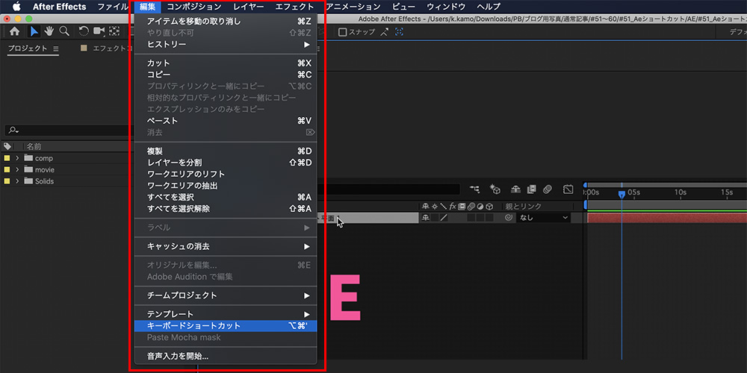Screen dimensions: 747x373
Task: Open the コンポジション menu
Action: point(194,7)
